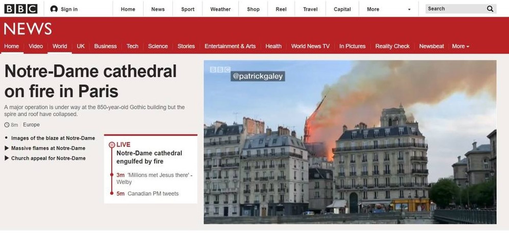Play the Church appeal for Notre-Dame video
Image resolution: width=509 pixels, height=234 pixels.
[48, 158]
